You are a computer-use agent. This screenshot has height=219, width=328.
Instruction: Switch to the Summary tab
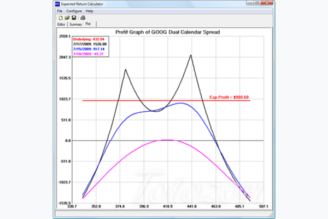click(x=75, y=25)
